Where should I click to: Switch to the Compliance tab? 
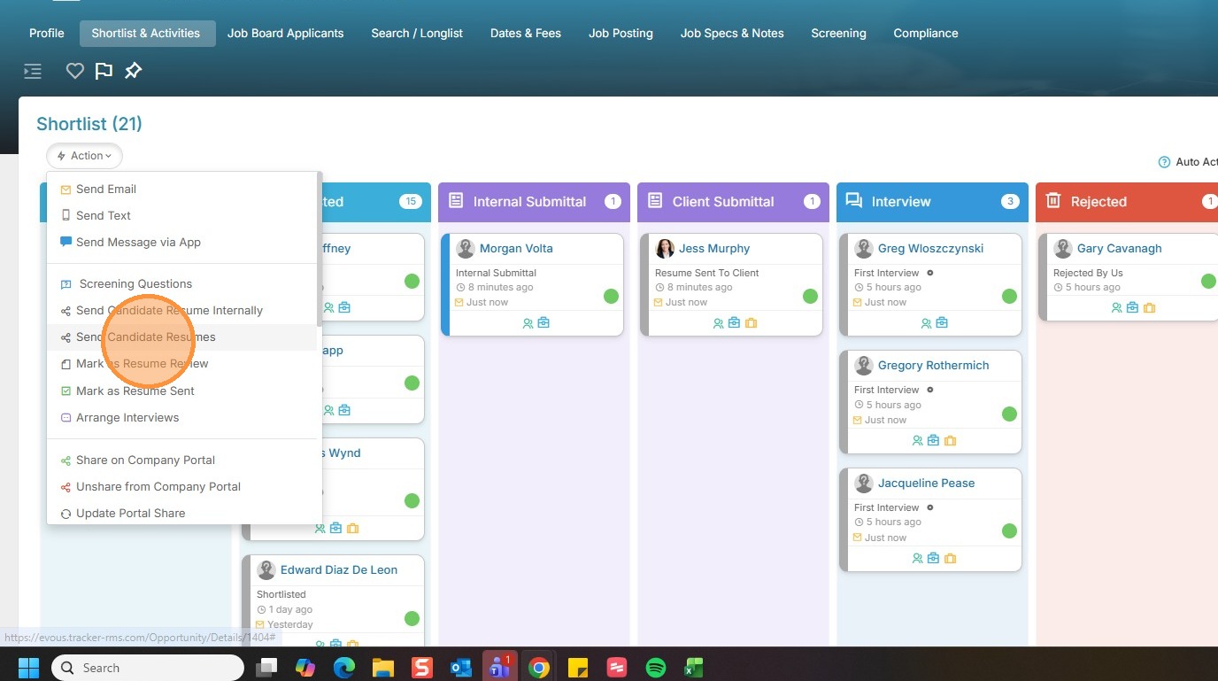point(926,34)
